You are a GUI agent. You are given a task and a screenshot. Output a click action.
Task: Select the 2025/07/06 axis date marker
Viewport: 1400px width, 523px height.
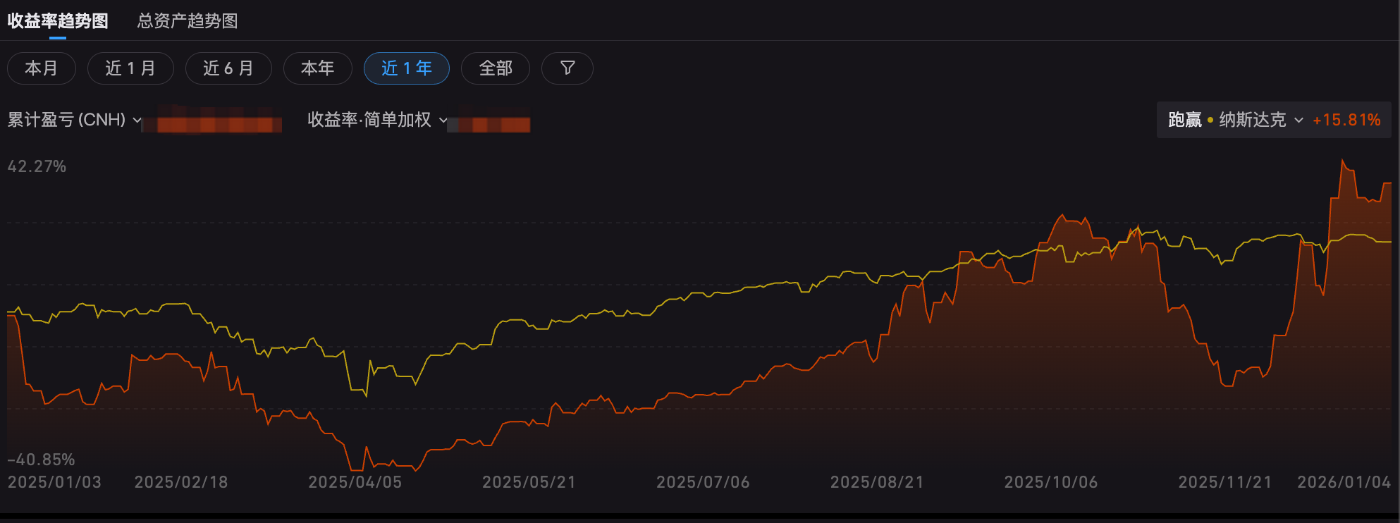tap(703, 482)
